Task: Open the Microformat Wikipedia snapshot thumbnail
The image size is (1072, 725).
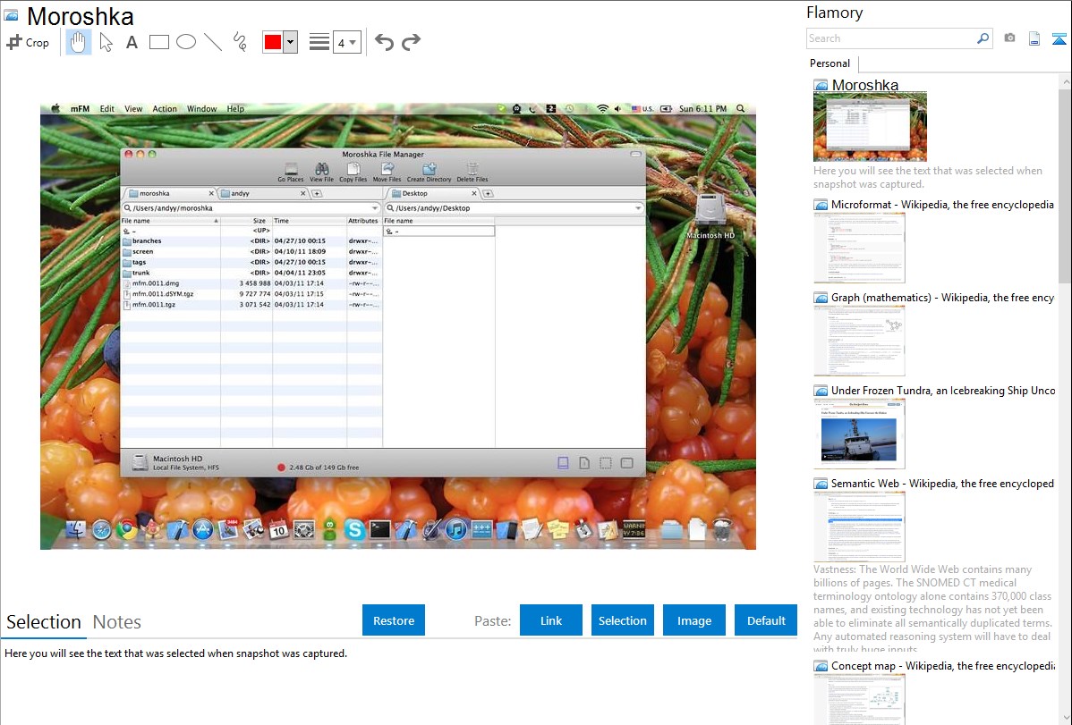Action: tap(859, 248)
